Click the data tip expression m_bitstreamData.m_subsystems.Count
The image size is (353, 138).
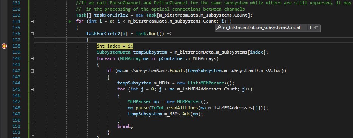262,28
